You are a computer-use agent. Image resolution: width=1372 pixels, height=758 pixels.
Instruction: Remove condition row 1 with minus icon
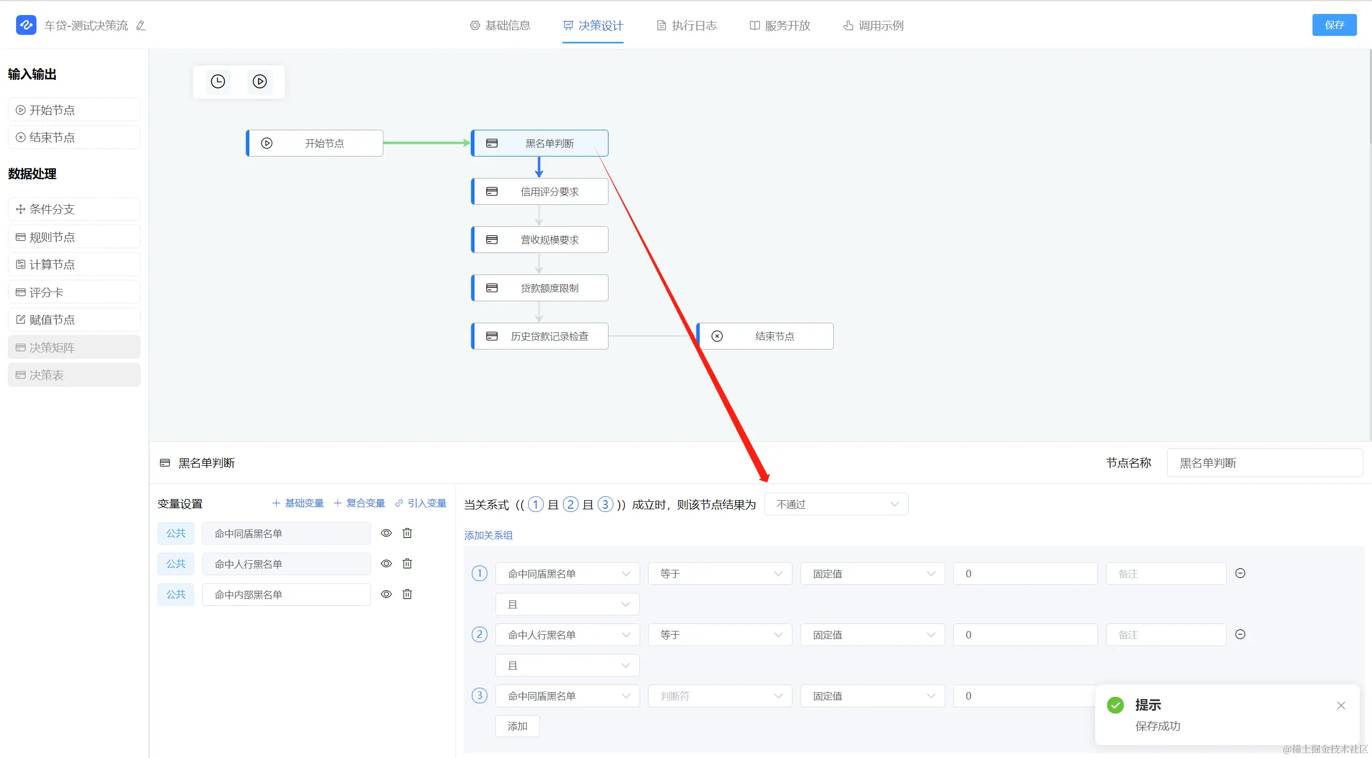[1240, 573]
